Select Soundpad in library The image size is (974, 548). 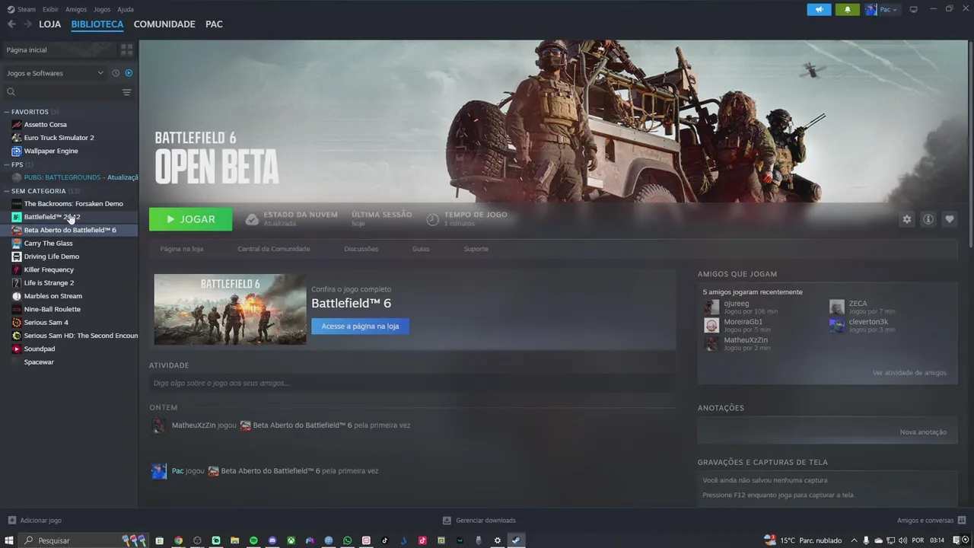tap(40, 349)
